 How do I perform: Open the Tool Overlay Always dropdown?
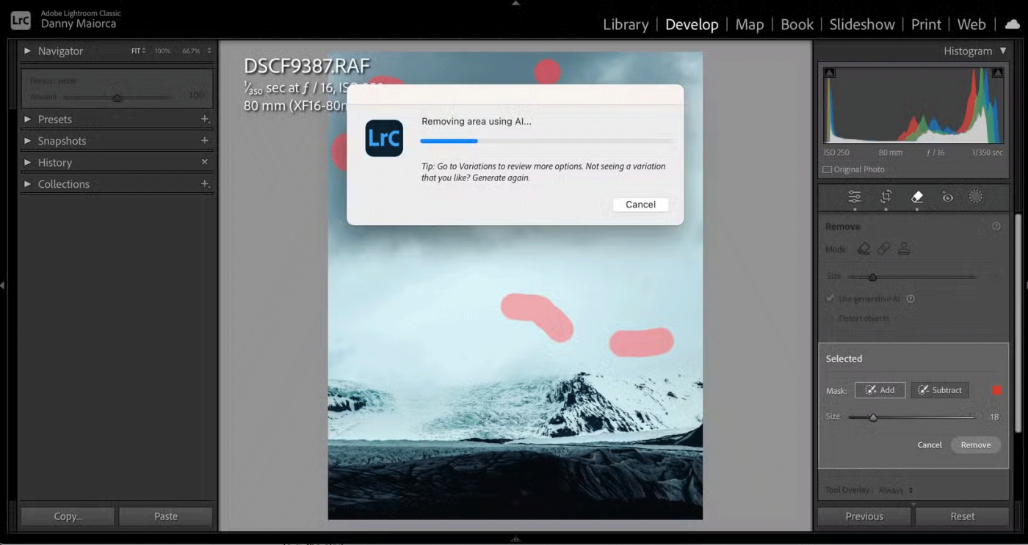(897, 490)
